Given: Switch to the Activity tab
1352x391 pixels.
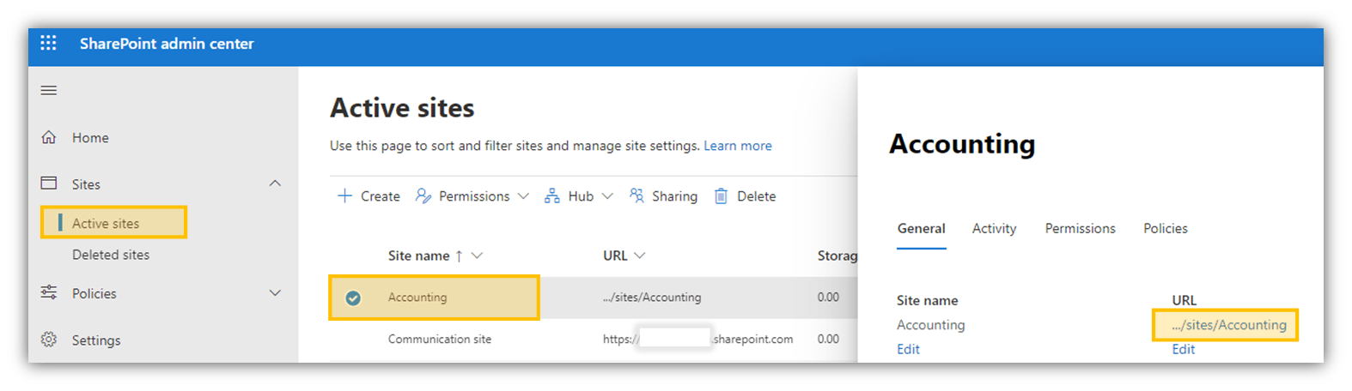Looking at the screenshot, I should point(994,228).
